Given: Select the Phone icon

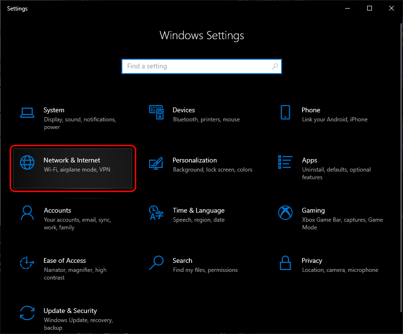Looking at the screenshot, I should coord(285,112).
